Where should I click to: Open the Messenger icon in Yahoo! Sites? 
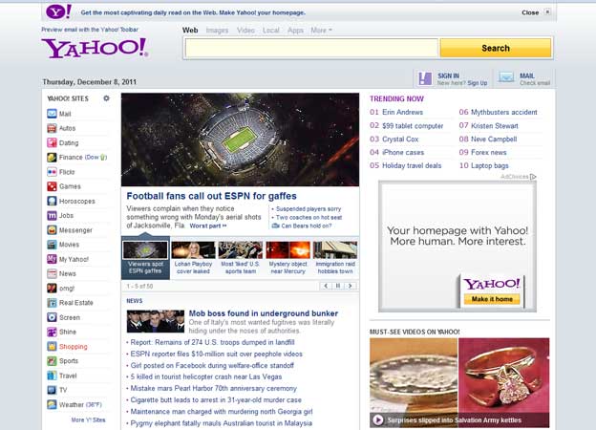[52, 230]
